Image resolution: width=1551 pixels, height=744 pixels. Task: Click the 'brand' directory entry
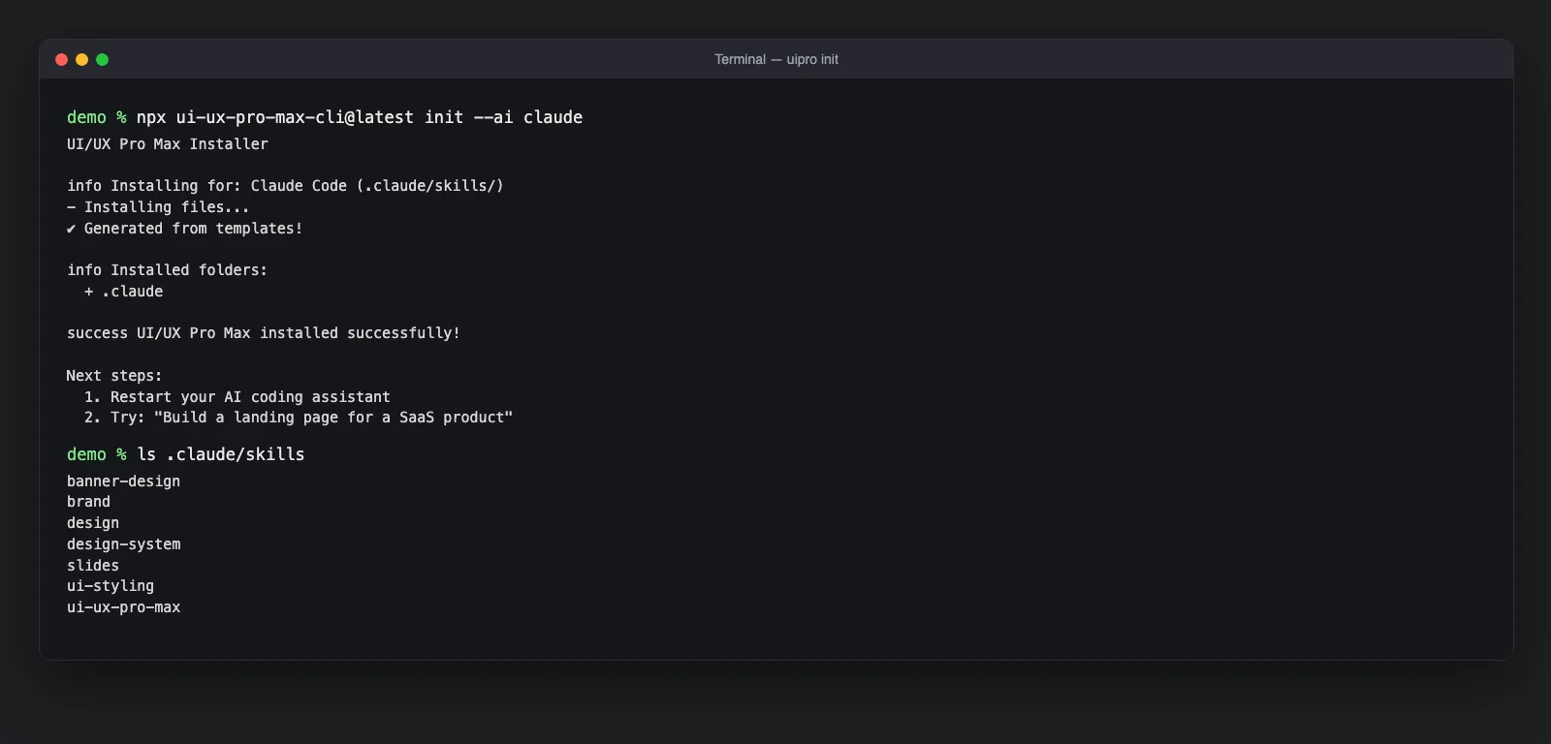point(88,502)
